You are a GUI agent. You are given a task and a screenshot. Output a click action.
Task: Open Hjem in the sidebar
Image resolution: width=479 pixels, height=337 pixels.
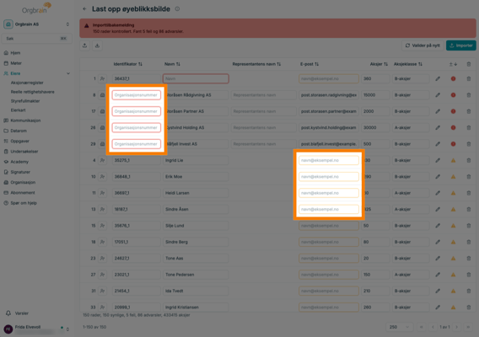[x=15, y=53]
